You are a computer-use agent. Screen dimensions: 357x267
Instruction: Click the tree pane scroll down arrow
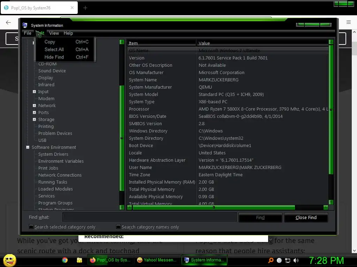point(122,207)
